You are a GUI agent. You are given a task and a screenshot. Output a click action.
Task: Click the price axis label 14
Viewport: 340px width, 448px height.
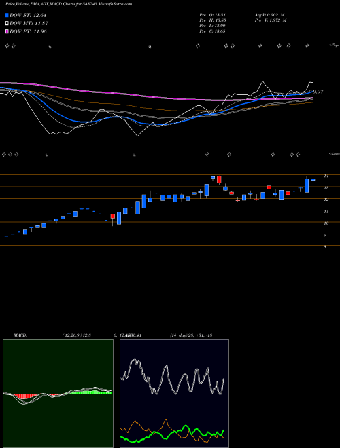click(x=326, y=176)
